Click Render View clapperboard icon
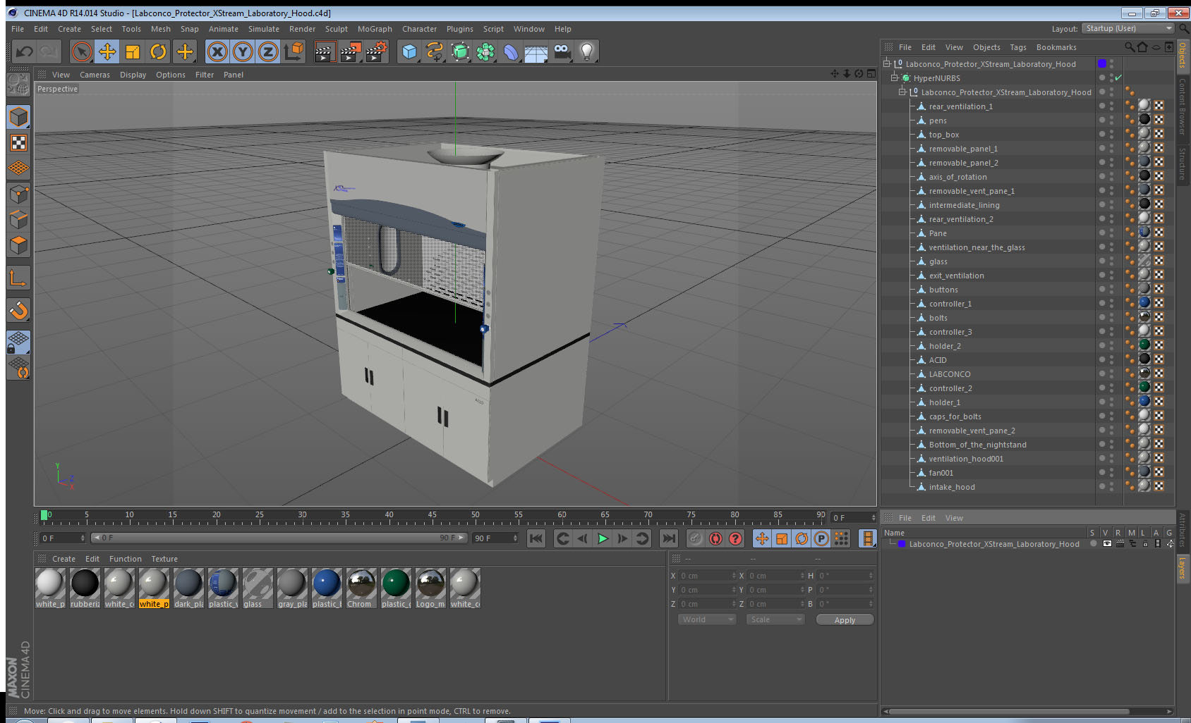Screen dimensions: 1191x723 pos(325,51)
